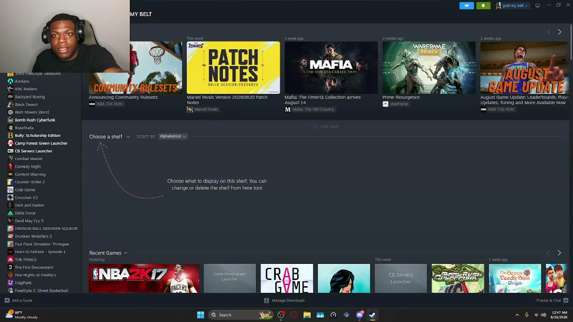Show hidden icons in the system tray

[517, 315]
